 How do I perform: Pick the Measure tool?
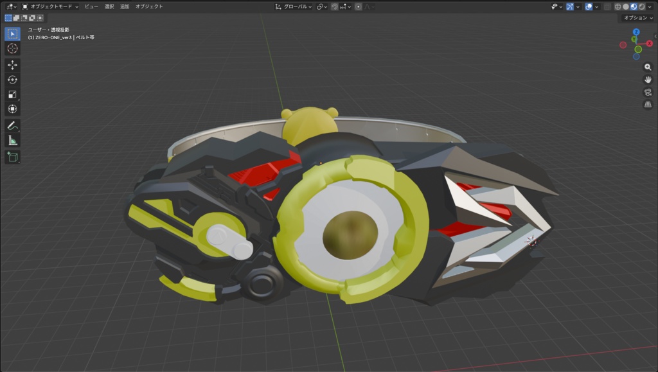point(12,141)
